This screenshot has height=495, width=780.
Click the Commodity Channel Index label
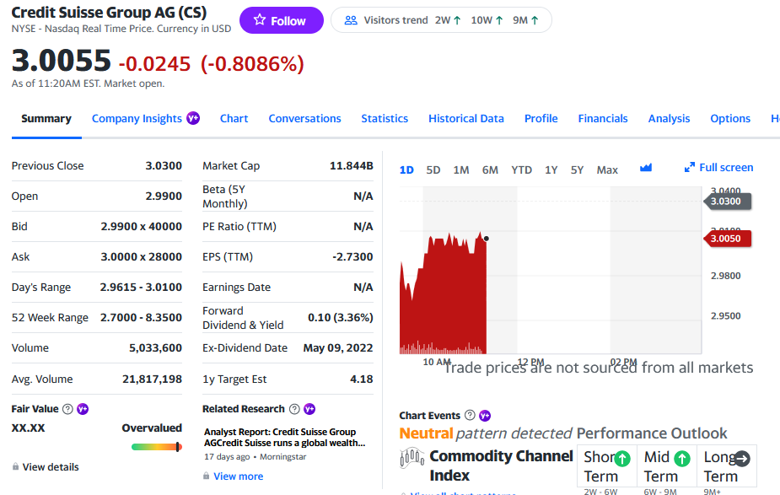tap(501, 465)
